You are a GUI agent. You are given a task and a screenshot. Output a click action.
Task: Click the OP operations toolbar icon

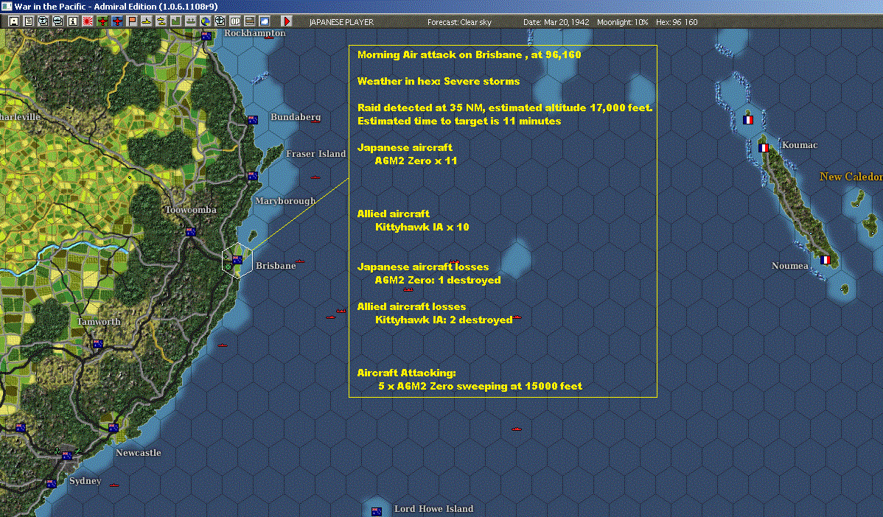235,21
